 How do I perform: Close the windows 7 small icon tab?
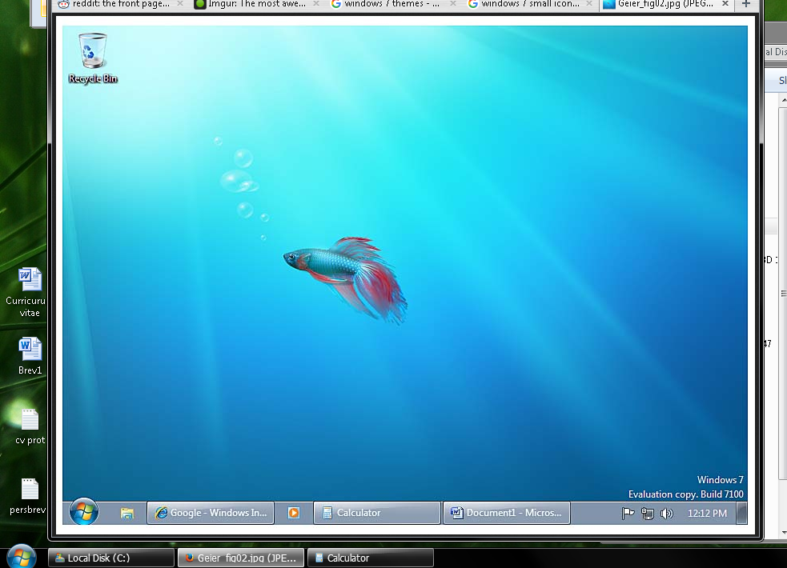coord(589,3)
